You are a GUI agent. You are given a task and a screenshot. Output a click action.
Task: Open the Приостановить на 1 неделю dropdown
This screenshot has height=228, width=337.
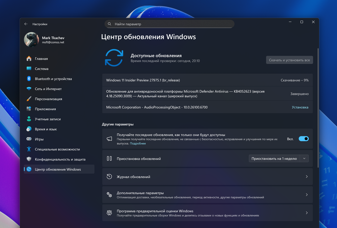[279, 158]
